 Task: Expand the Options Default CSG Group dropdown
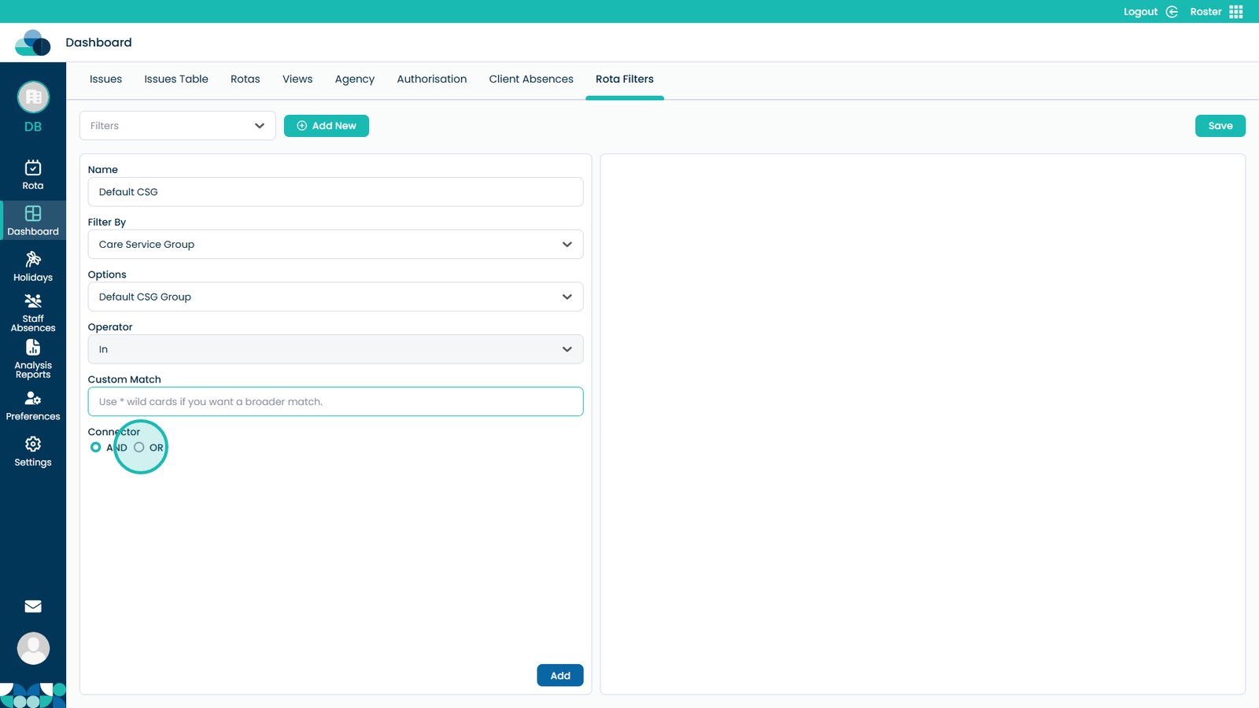(x=335, y=297)
